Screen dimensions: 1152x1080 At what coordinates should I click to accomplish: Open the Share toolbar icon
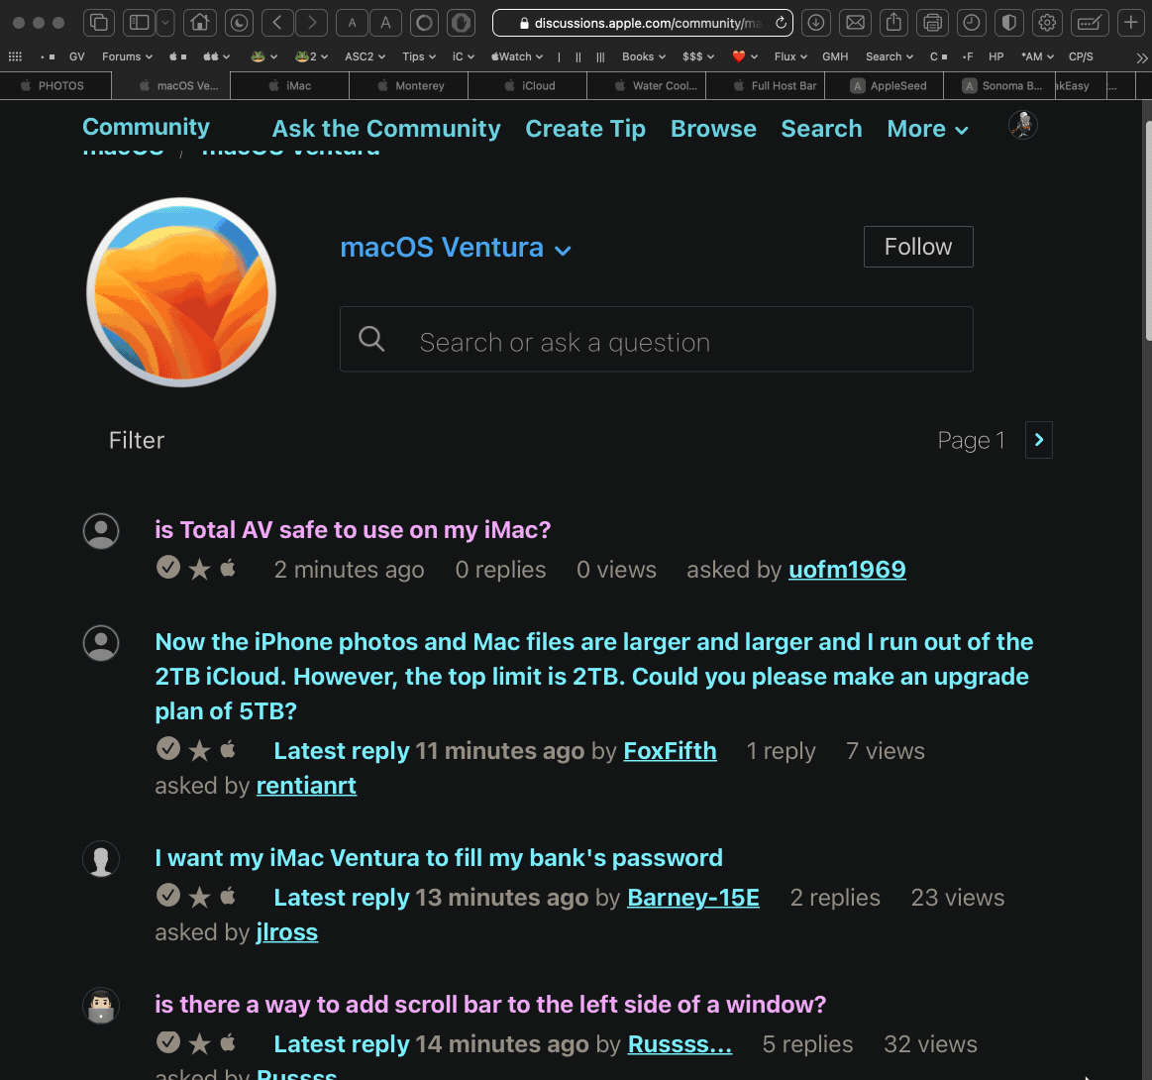point(893,23)
